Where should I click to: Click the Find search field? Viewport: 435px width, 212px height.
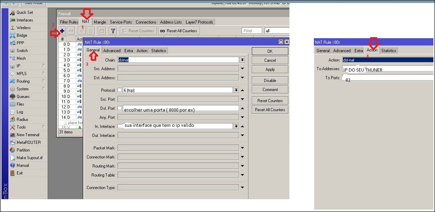click(252, 31)
